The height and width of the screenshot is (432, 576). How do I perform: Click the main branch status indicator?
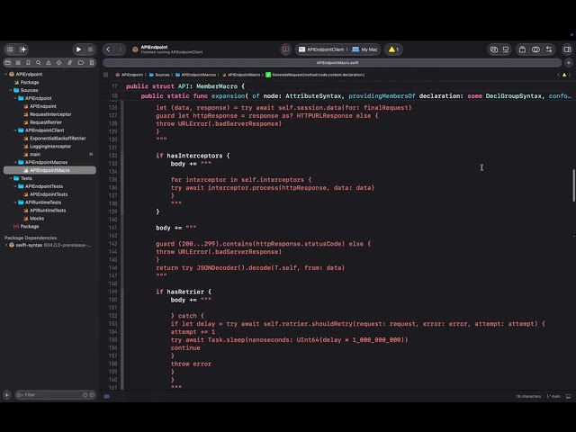[553, 396]
